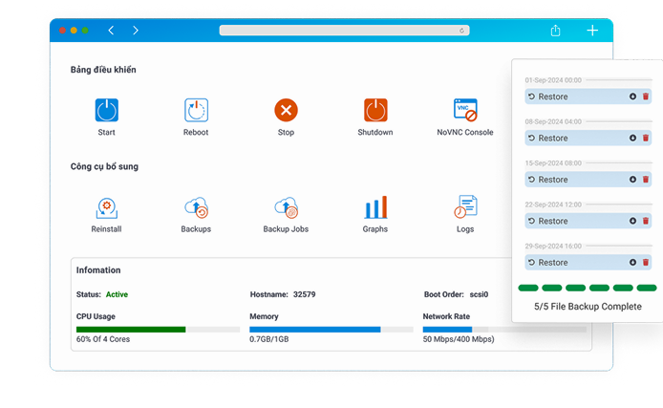Restore the 15-Sep-2024 08:00 backup

coord(548,180)
